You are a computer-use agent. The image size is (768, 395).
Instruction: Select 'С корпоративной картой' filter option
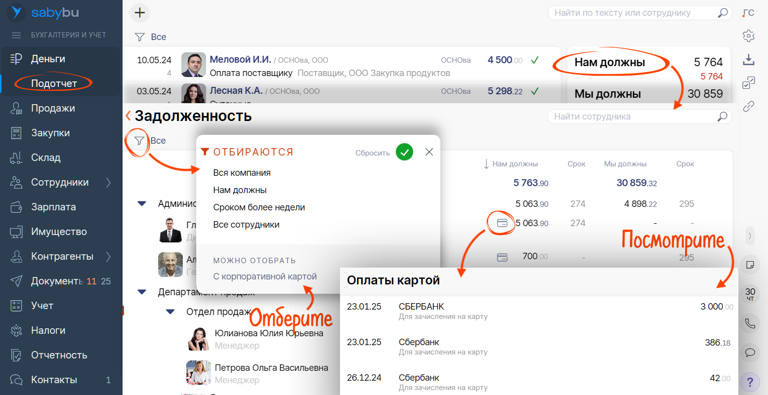pyautogui.click(x=265, y=276)
